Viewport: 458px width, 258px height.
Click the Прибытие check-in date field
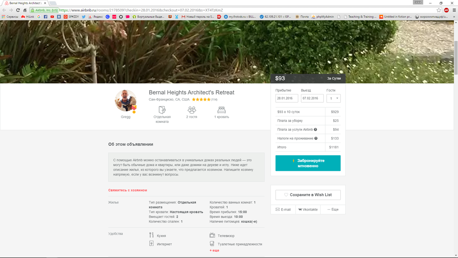coord(287,98)
